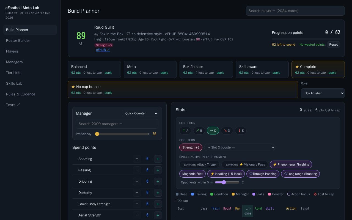Toggle Long-range Shooting skill chip

tap(300, 174)
